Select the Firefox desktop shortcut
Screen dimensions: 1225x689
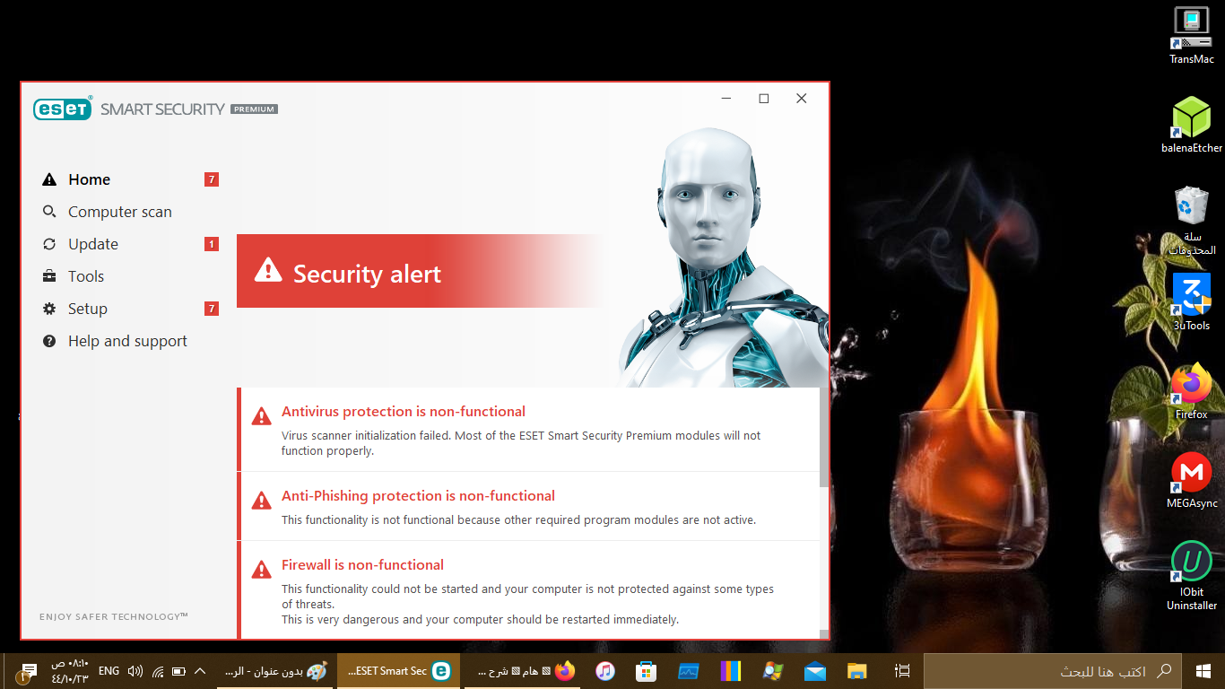[1192, 391]
